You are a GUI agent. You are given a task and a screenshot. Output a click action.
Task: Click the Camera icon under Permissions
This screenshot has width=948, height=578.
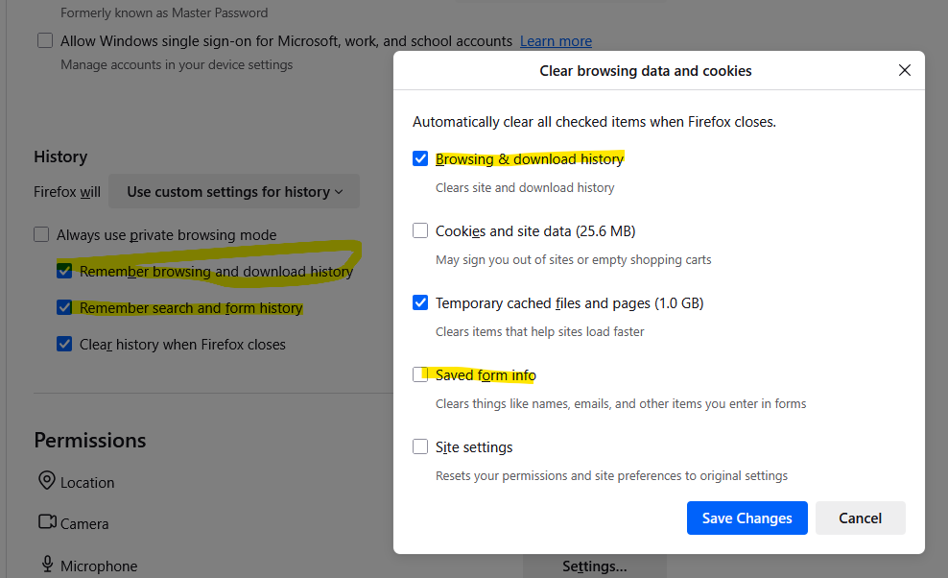point(47,521)
